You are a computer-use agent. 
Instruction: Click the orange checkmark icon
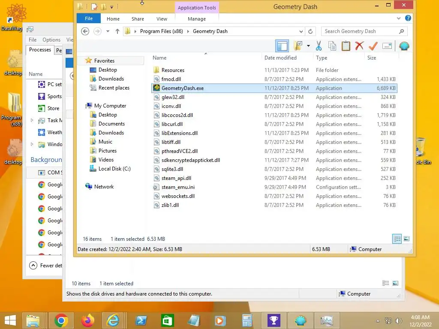[373, 46]
